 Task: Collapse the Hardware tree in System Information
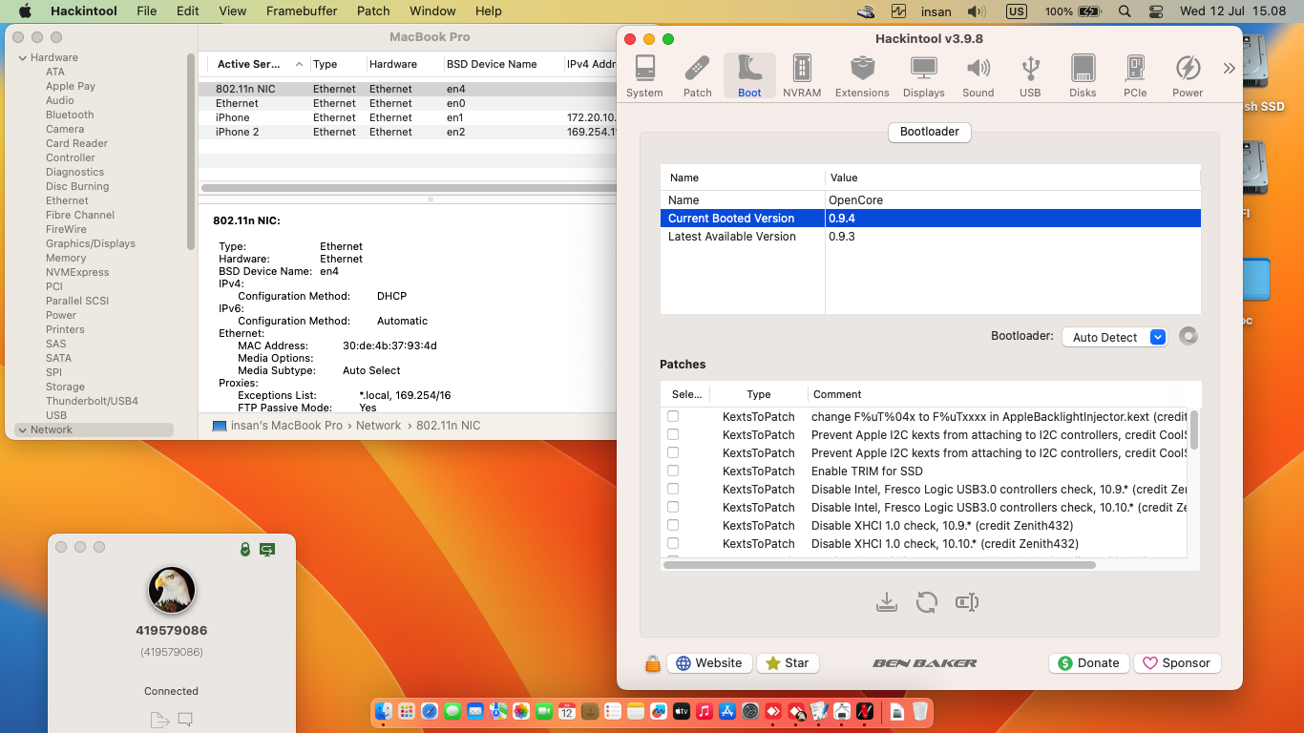tap(23, 58)
